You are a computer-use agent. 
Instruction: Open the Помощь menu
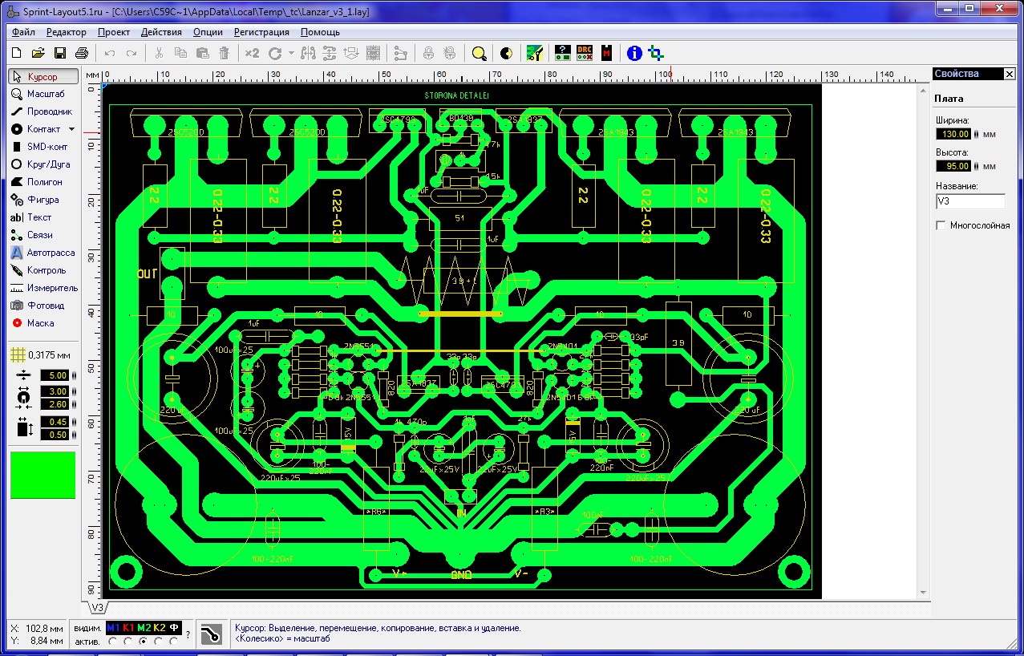click(320, 32)
